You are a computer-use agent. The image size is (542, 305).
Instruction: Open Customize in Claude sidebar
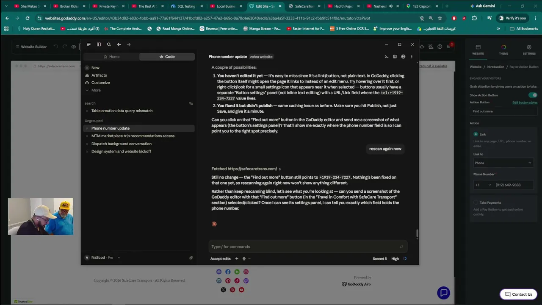pos(101,83)
